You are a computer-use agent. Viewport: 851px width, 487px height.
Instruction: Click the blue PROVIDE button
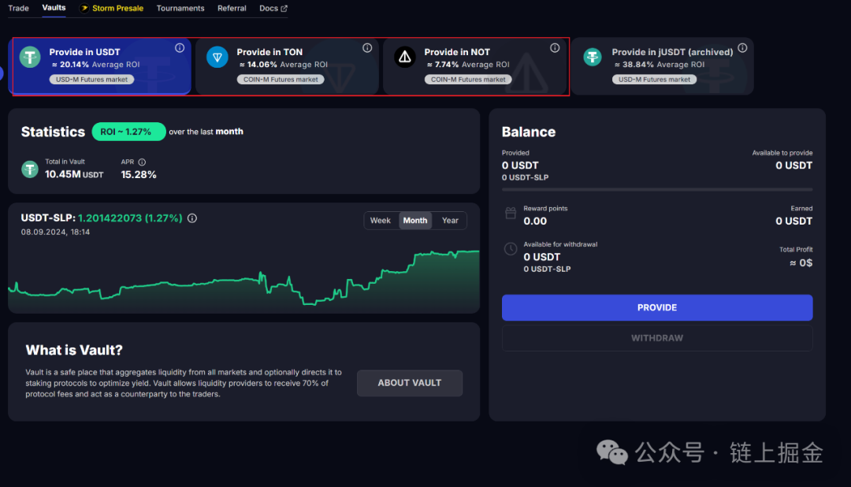pyautogui.click(x=657, y=307)
